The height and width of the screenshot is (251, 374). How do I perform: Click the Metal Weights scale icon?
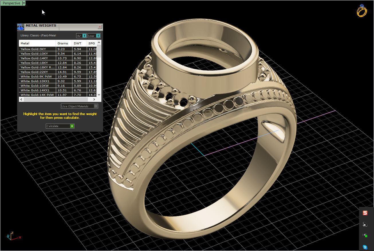(x=21, y=27)
